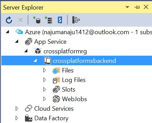
Task: Click the Data Factory factory icon
Action: [28, 118]
